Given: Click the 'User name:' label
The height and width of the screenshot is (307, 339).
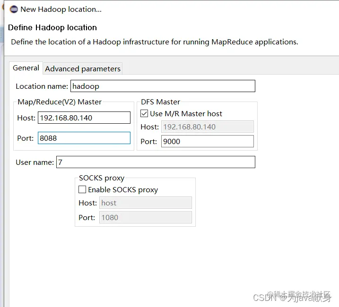Looking at the screenshot, I should coord(35,162).
